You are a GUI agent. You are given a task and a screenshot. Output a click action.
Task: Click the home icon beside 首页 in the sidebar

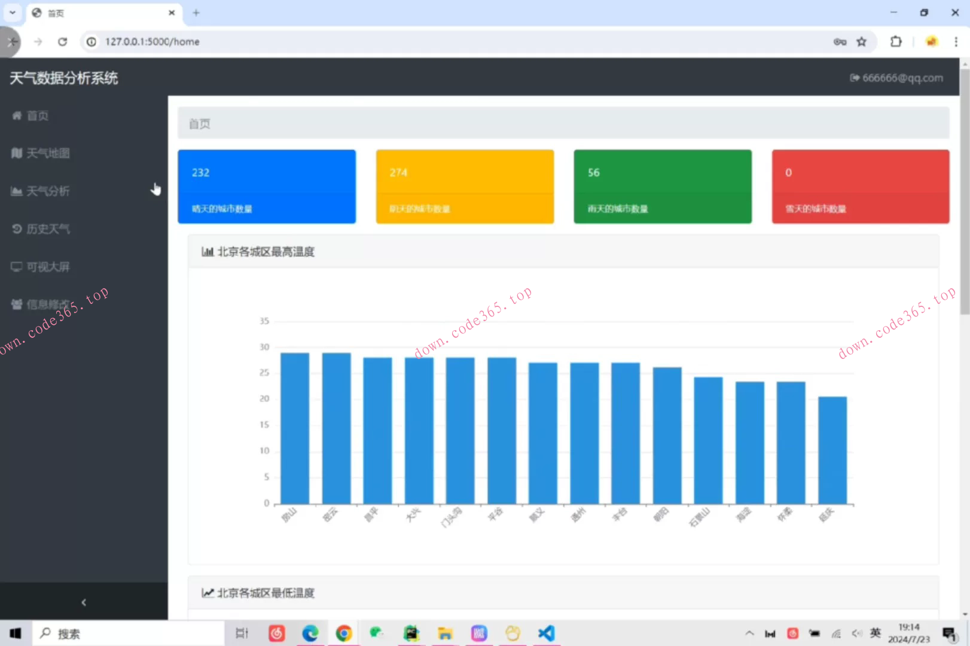[17, 115]
